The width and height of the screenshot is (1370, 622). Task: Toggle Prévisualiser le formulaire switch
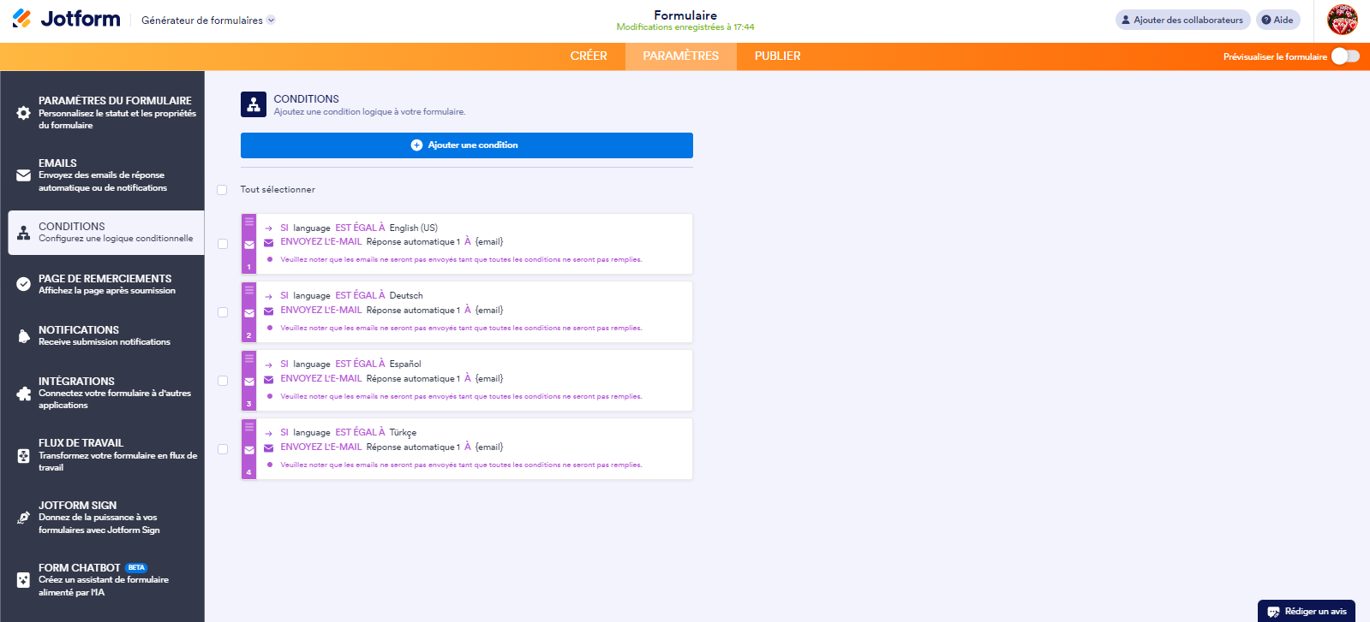[x=1345, y=56]
